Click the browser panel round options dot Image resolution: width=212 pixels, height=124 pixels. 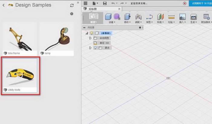pyautogui.click(x=140, y=28)
